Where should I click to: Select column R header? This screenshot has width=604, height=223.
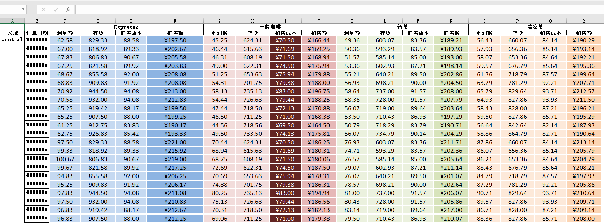coord(584,21)
